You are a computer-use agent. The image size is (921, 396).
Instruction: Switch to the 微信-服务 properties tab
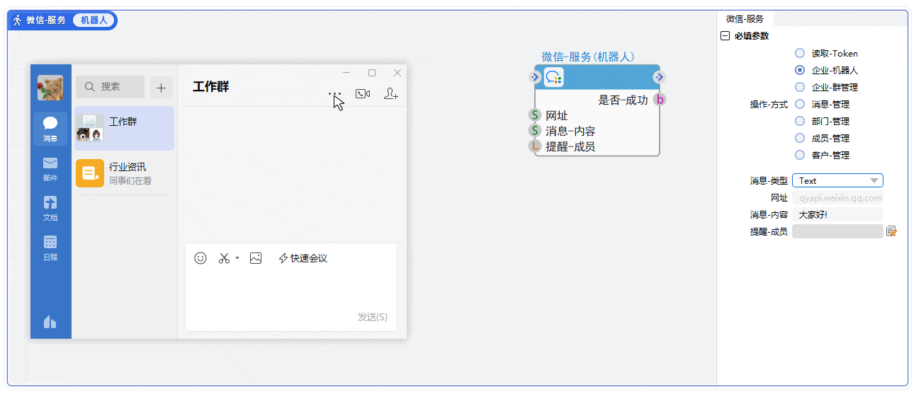click(x=745, y=19)
